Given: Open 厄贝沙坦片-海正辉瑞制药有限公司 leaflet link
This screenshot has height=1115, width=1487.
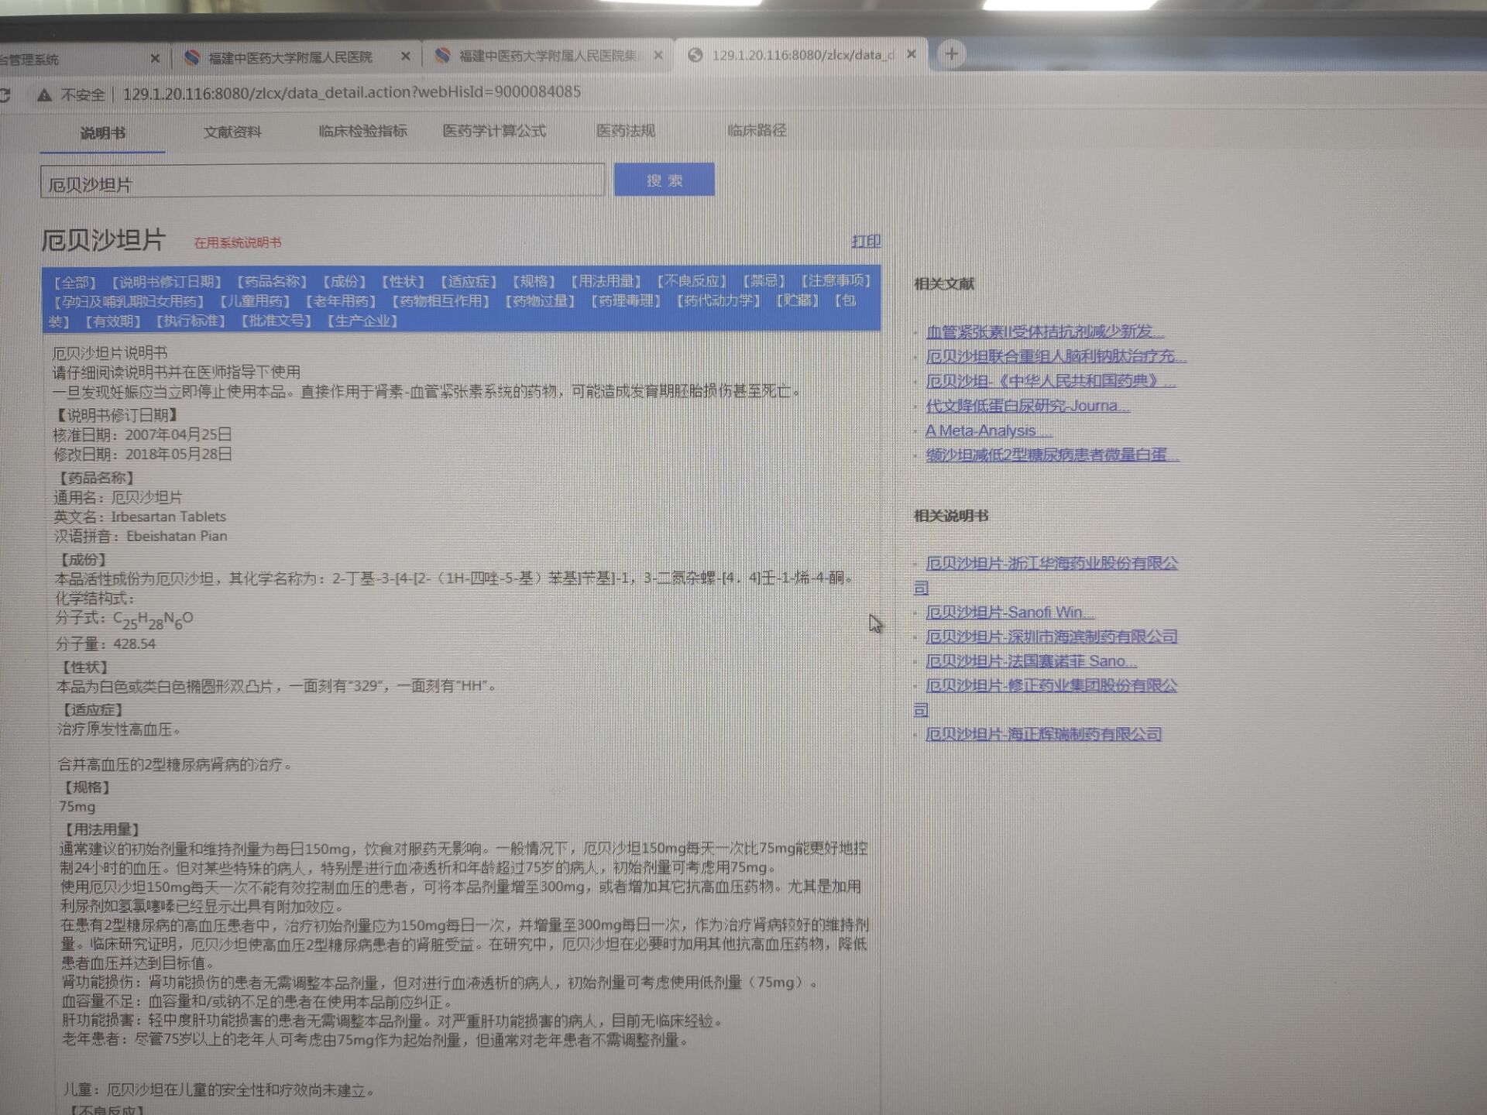Looking at the screenshot, I should click(x=1042, y=734).
